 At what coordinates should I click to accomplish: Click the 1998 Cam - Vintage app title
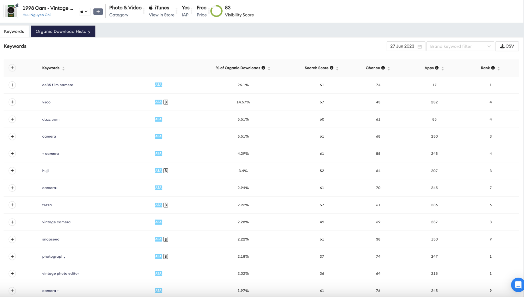(48, 8)
